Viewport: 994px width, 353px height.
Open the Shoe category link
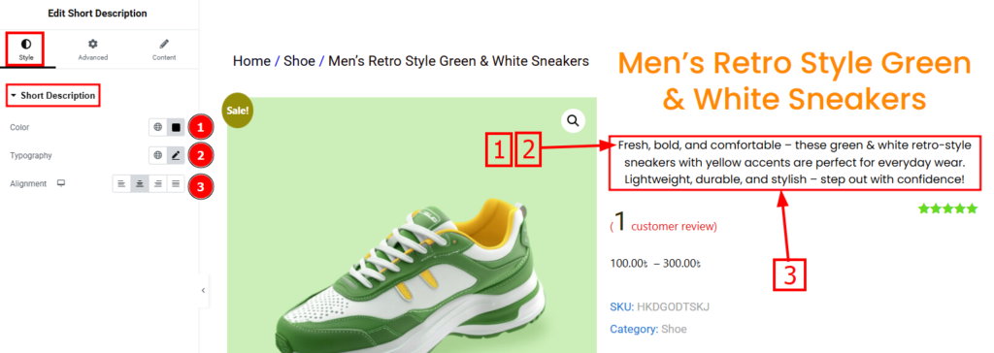pos(674,330)
